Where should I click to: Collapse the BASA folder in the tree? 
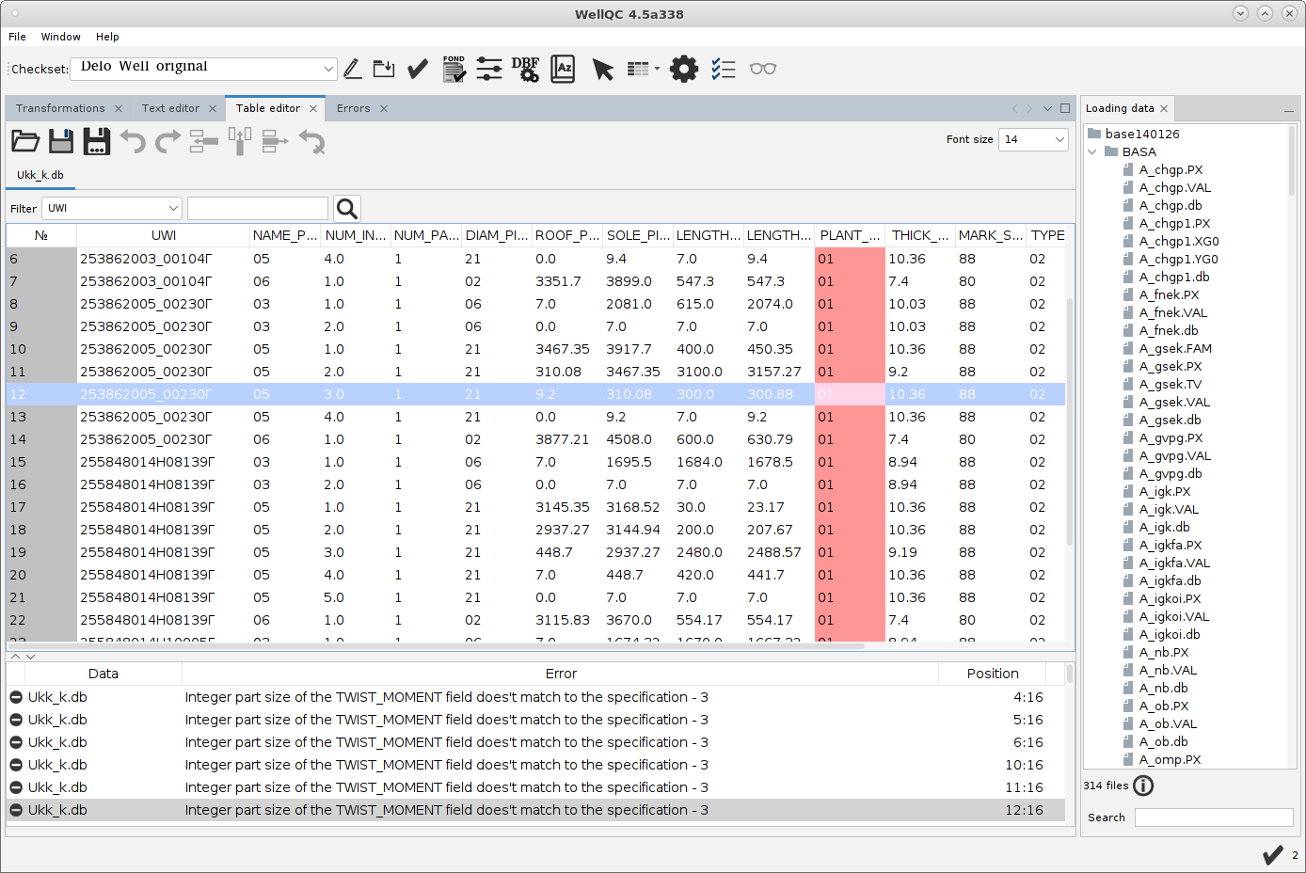1093,151
